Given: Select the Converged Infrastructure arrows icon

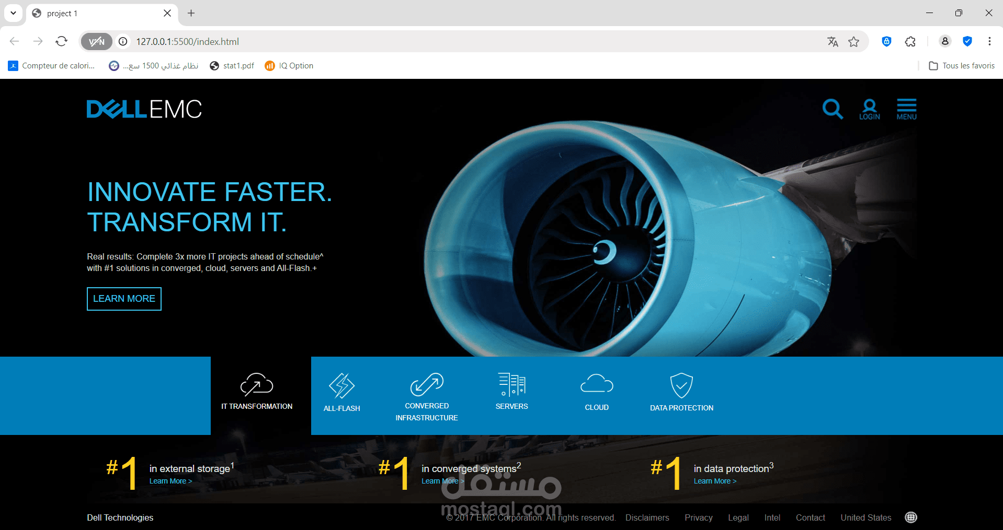Looking at the screenshot, I should tap(427, 384).
